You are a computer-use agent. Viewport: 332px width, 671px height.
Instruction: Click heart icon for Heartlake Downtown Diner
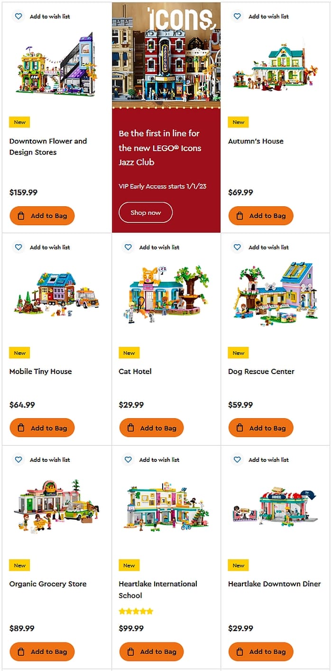pos(237,460)
